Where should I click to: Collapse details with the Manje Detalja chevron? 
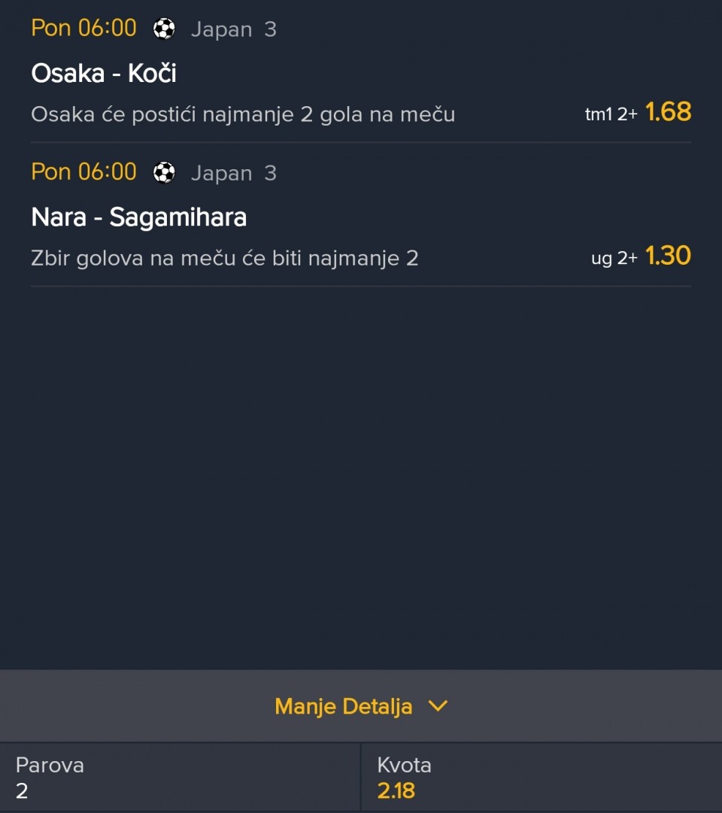437,706
